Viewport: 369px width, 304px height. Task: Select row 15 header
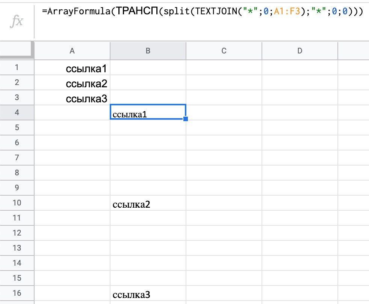tap(17, 278)
